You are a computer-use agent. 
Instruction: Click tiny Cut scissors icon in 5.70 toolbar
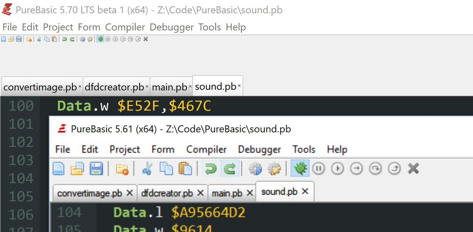[x=39, y=39]
